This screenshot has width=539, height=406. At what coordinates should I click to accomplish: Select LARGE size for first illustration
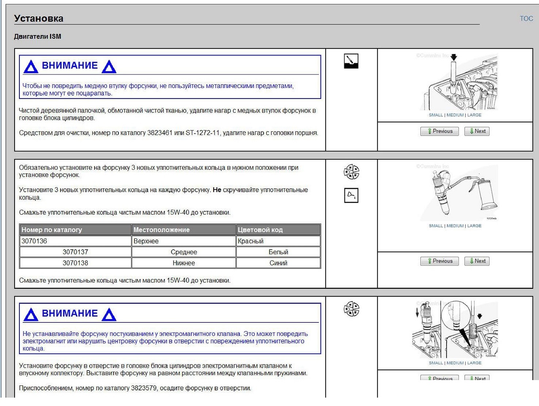pos(474,115)
